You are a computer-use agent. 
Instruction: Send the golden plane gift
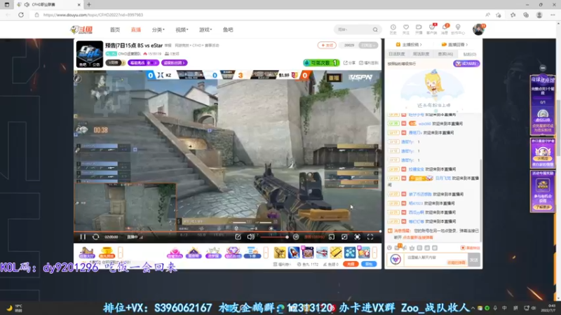pos(280,253)
